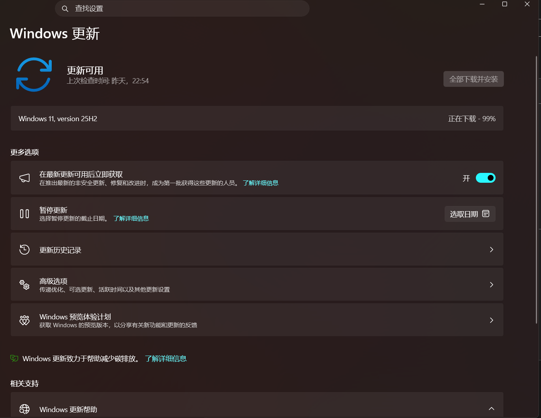541x418 pixels.
Task: Open 了解详细信息 link under latest updates option
Action: tap(261, 183)
